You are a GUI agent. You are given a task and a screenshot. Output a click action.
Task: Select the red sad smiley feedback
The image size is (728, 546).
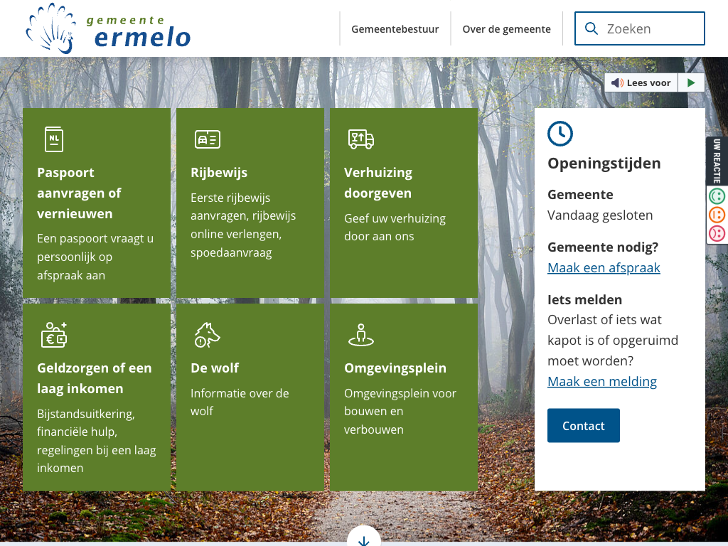pos(717,233)
